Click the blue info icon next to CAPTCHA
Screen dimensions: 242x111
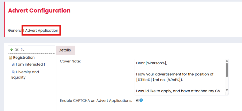141,100
